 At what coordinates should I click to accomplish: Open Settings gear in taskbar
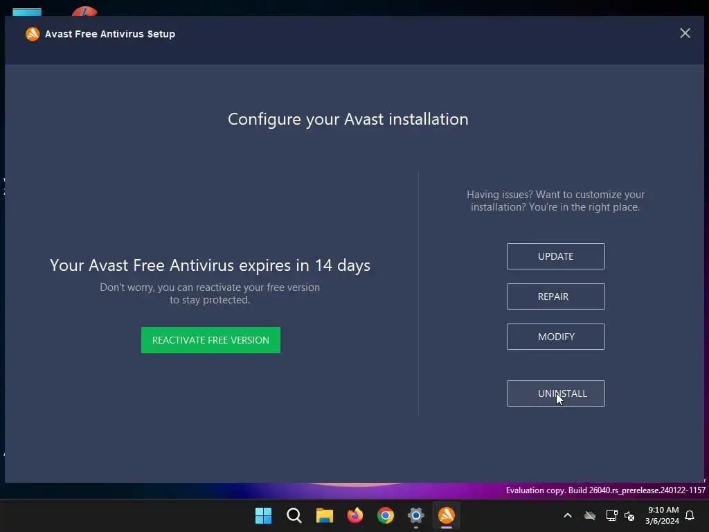pyautogui.click(x=416, y=515)
